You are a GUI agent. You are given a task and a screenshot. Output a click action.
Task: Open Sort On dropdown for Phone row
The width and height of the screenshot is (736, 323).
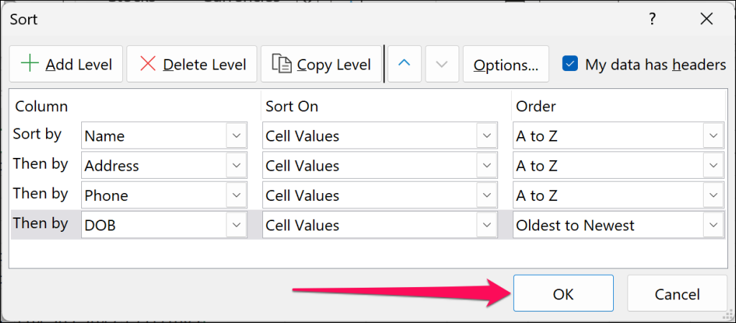point(487,195)
